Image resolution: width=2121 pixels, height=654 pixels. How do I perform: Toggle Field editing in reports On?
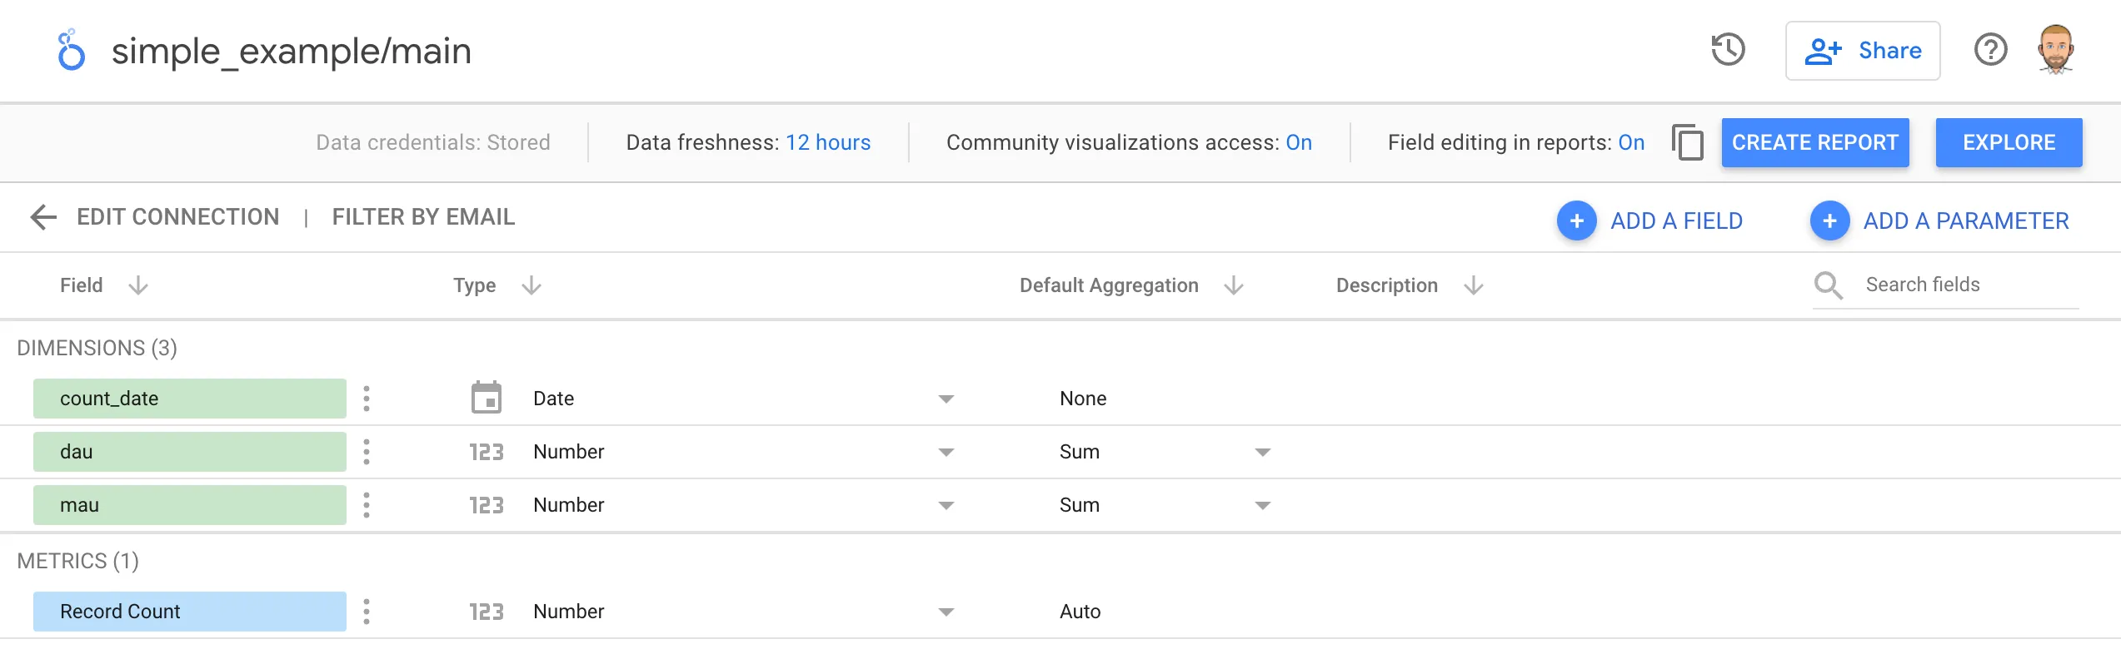[1630, 142]
